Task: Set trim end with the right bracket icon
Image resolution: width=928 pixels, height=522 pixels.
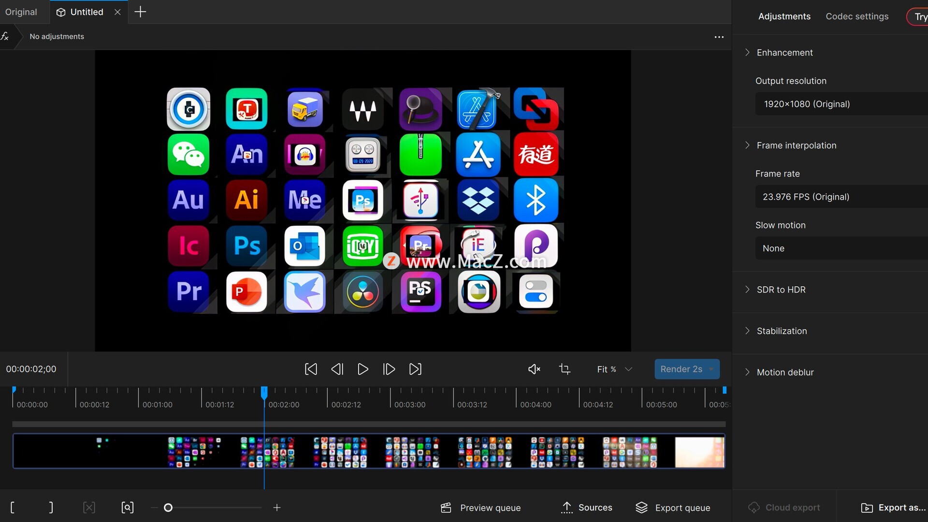Action: pos(51,507)
